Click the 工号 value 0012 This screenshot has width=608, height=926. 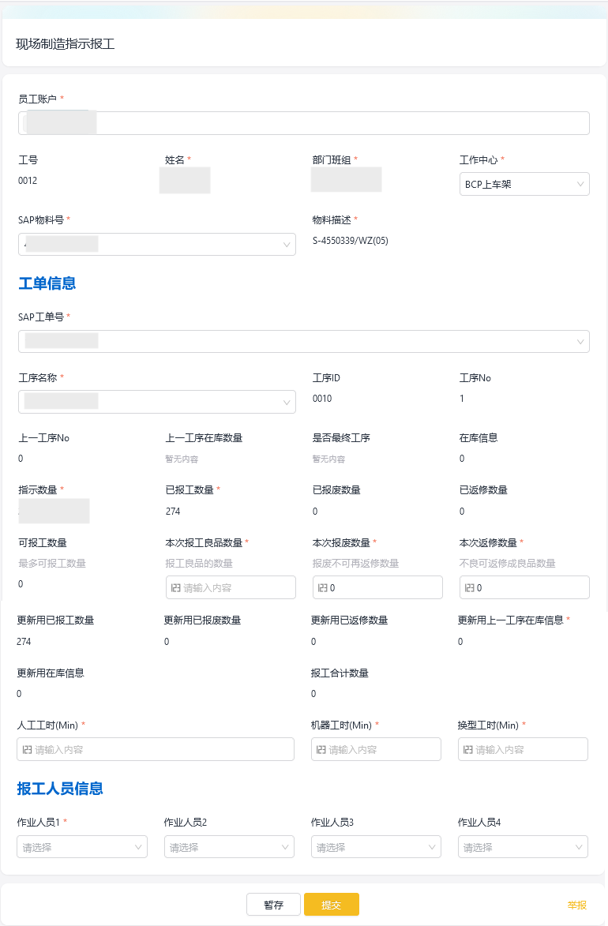pyautogui.click(x=28, y=181)
